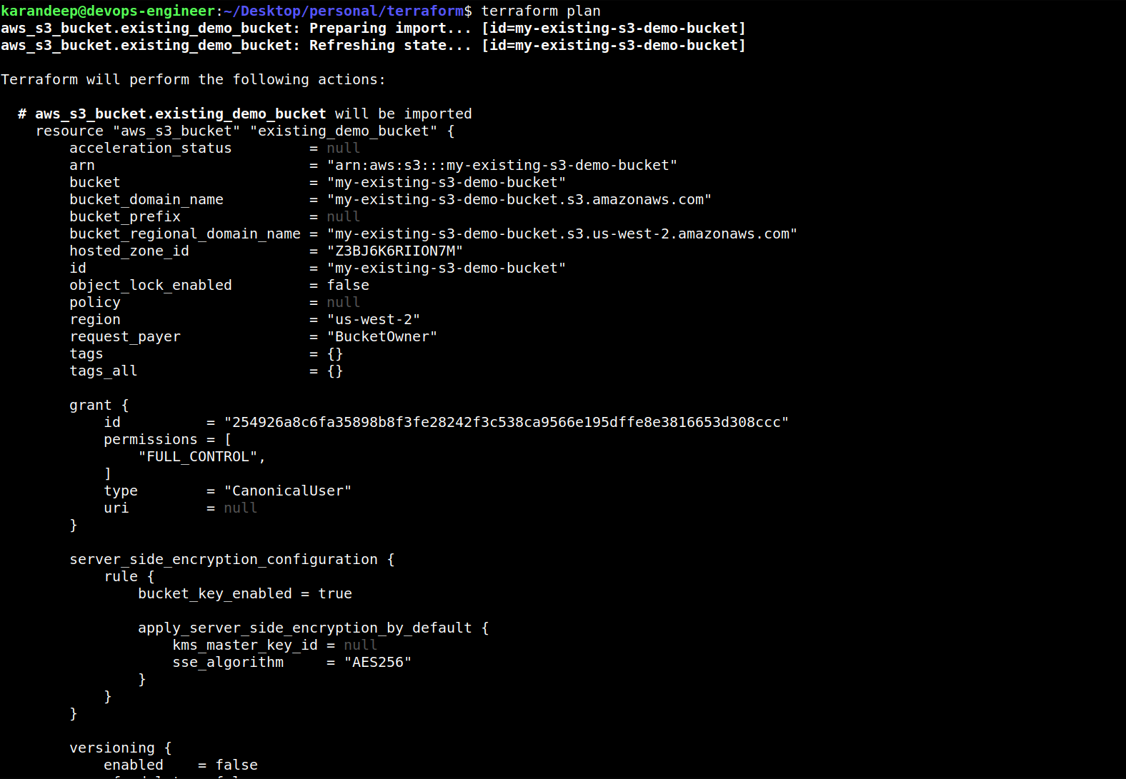Click the bucket_domain_name value
Viewport: 1126px width, 779px height.
tap(519, 199)
